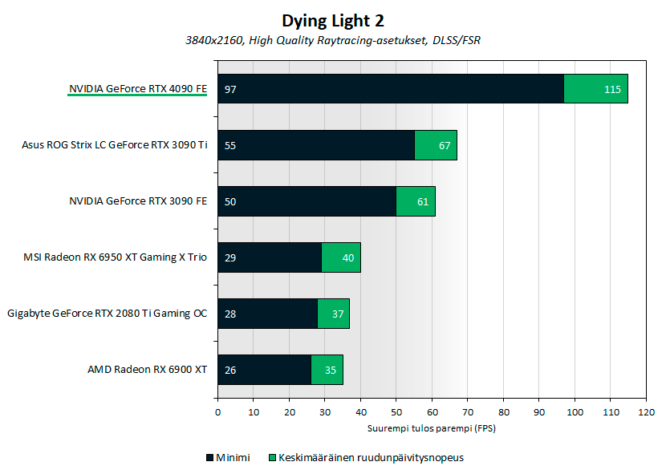This screenshot has height=474, width=666.
Task: Click the x-axis tick label 90
Action: click(x=539, y=412)
